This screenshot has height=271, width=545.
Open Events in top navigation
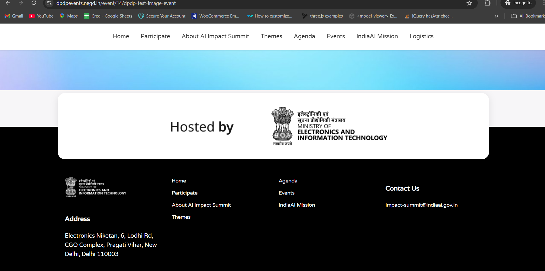(336, 36)
